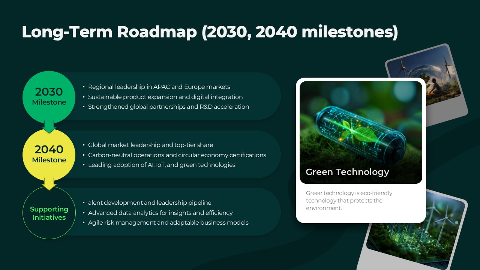Select the Long-Term Roadmap slide title
480x270 pixels.
[210, 32]
